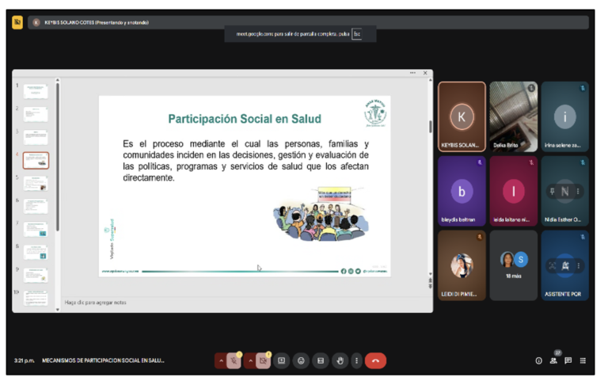The width and height of the screenshot is (608, 385).
Task: Raise hand using the hand icon
Action: pyautogui.click(x=340, y=360)
